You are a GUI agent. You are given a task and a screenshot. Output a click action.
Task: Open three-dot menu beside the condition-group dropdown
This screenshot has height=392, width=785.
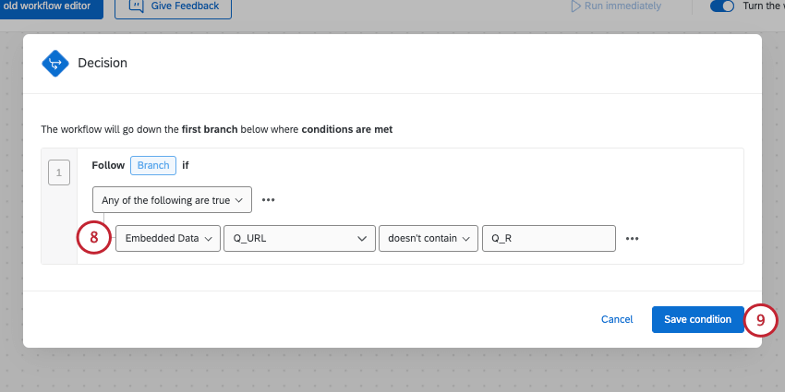tap(269, 199)
